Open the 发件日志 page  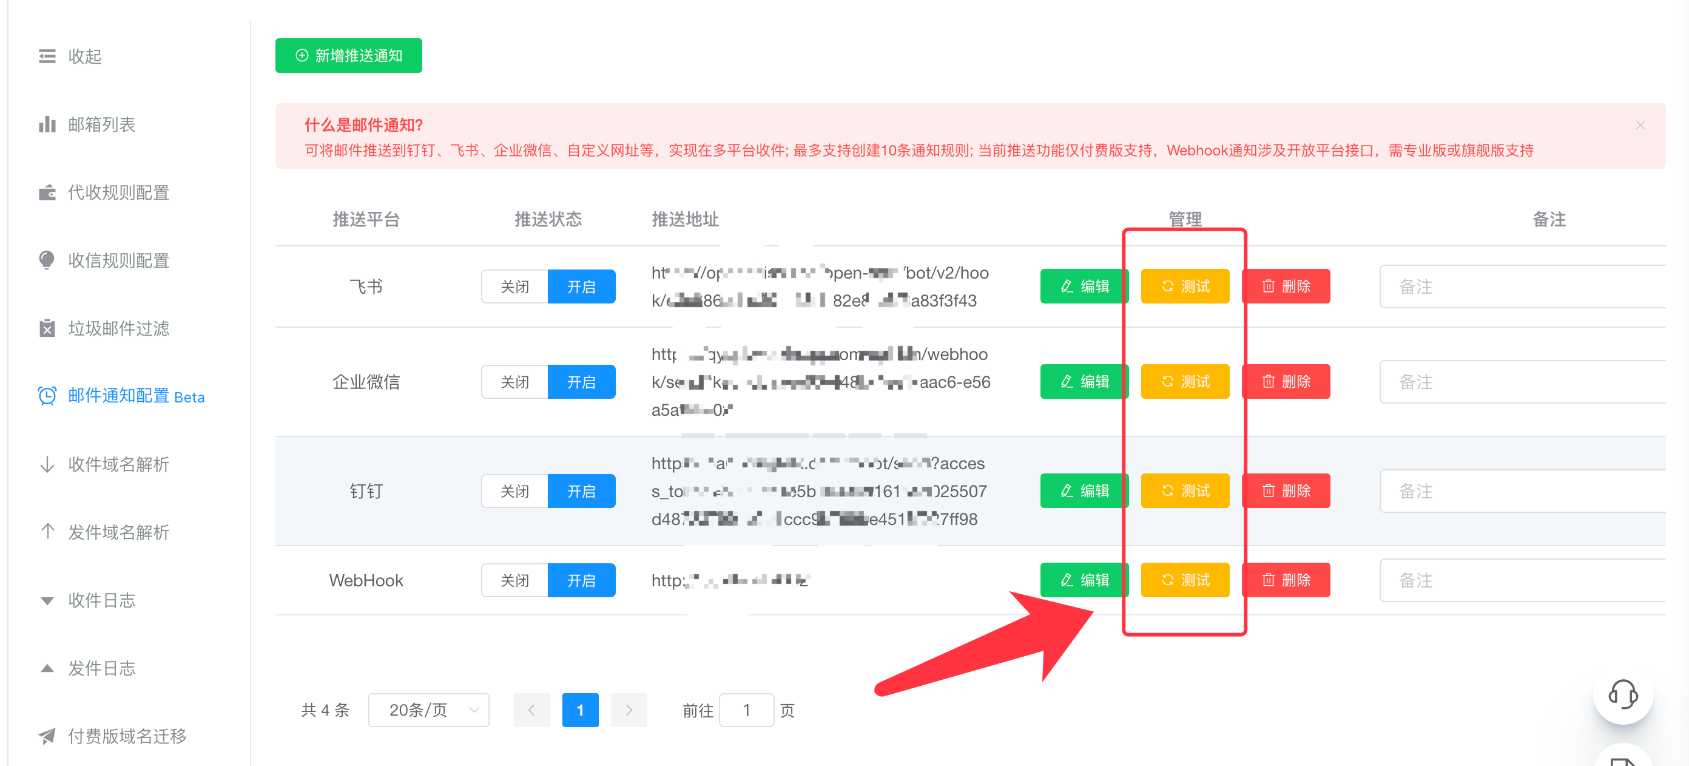(87, 668)
